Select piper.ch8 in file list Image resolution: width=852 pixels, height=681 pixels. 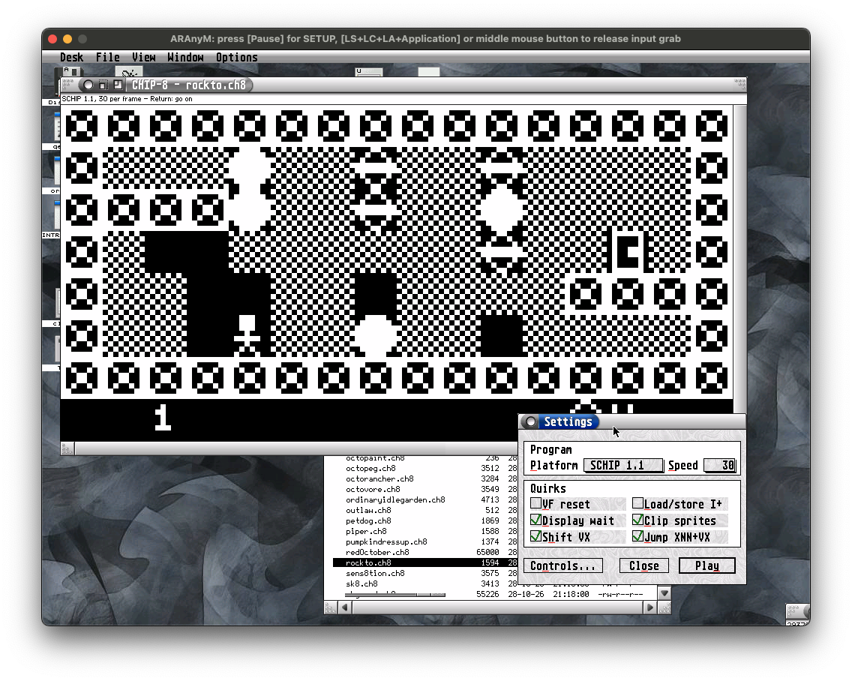[x=366, y=531]
